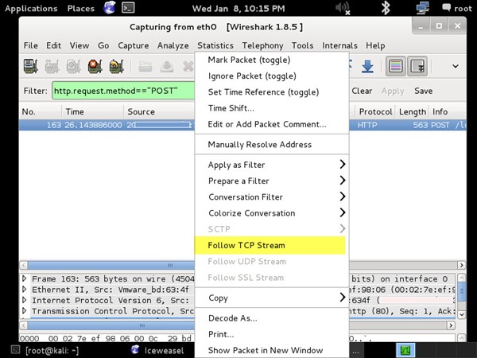The height and width of the screenshot is (358, 477).
Task: Expand Prepare a Filter submenu
Action: tap(271, 181)
